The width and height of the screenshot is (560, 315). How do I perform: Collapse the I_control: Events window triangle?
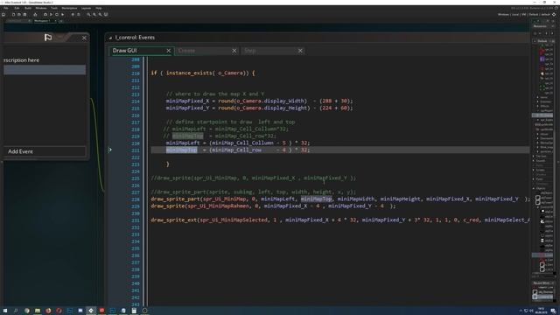pos(110,38)
